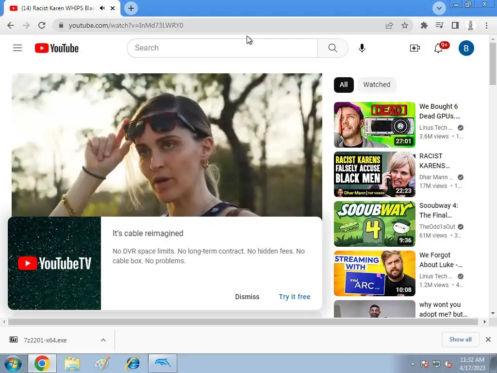The height and width of the screenshot is (373, 497).
Task: Click Chrome in the taskbar
Action: (x=42, y=363)
